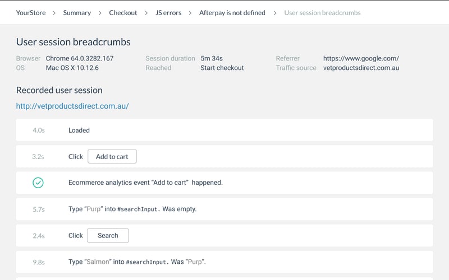Click the Ecommerce analytics event message
Screen dimensions: 449x280
coord(145,183)
